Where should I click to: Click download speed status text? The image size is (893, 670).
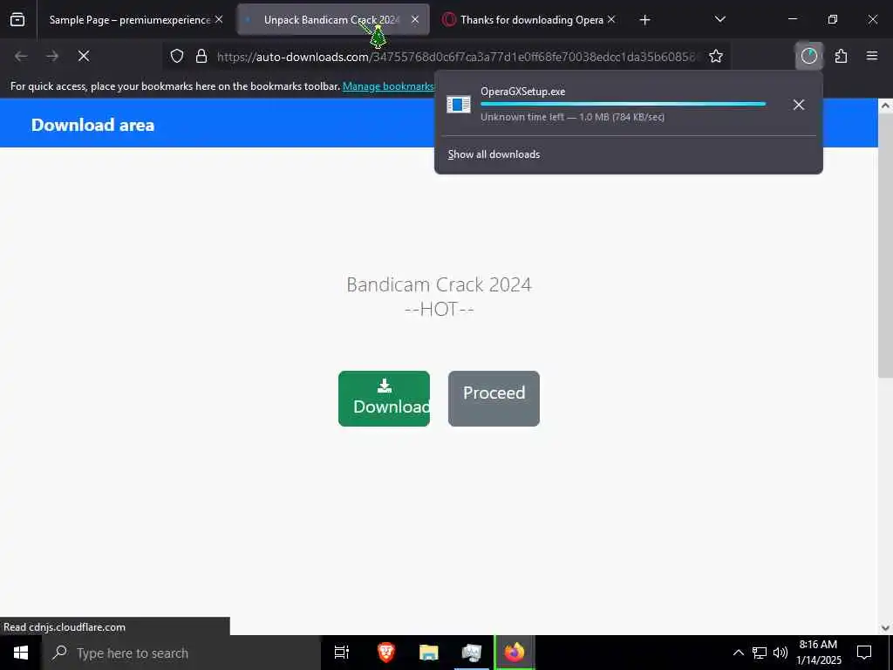pyautogui.click(x=572, y=117)
